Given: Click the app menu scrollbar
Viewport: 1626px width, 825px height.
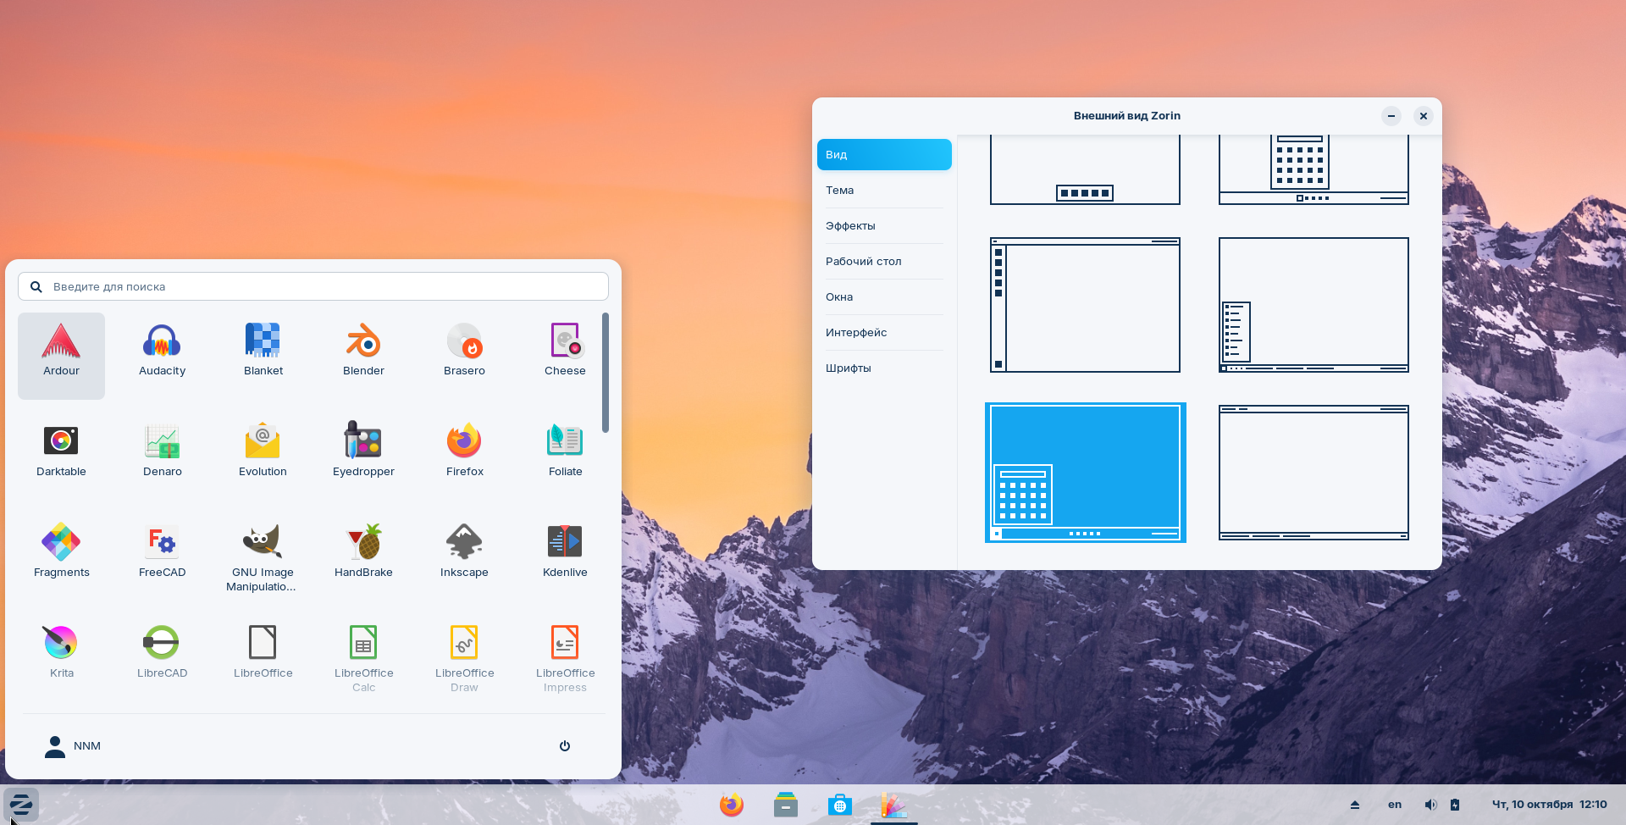Looking at the screenshot, I should click(606, 373).
